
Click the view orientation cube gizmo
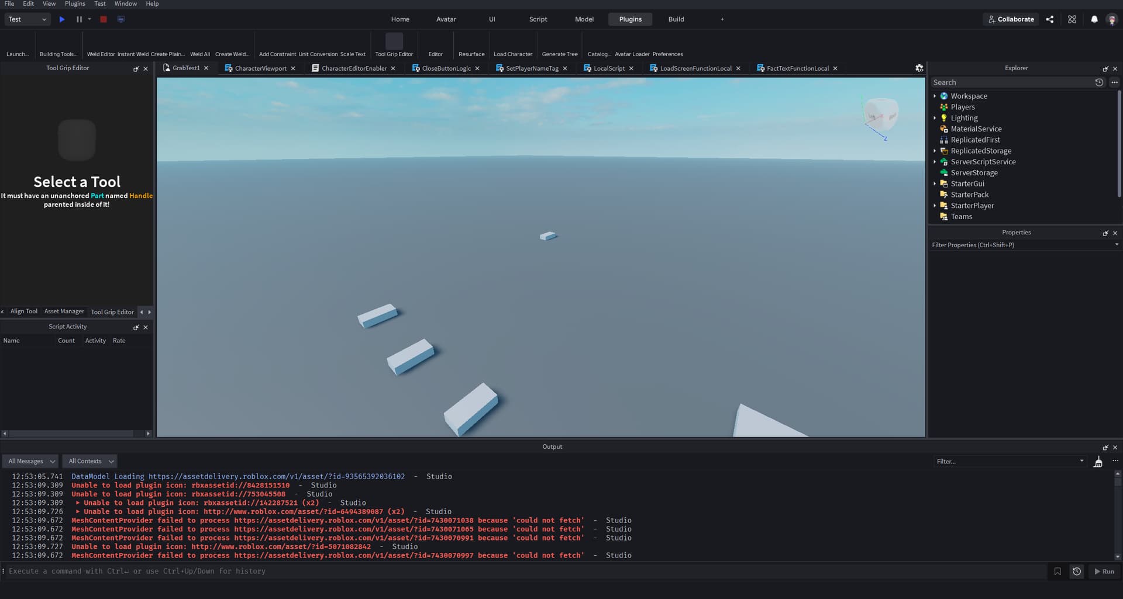pyautogui.click(x=881, y=114)
